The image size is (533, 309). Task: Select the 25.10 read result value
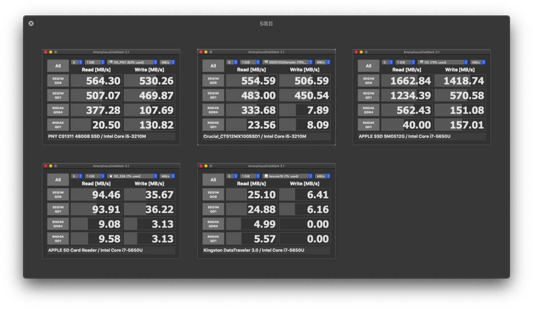click(252, 195)
